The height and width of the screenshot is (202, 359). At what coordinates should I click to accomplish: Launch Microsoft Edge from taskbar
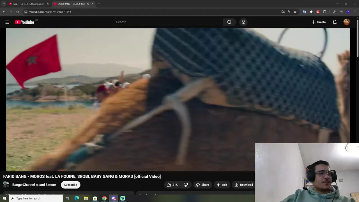(77, 198)
